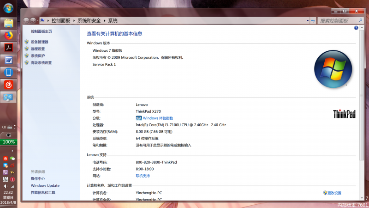The width and height of the screenshot is (369, 208).
Task: Click the clock showing 22:32
Action: click(8, 192)
